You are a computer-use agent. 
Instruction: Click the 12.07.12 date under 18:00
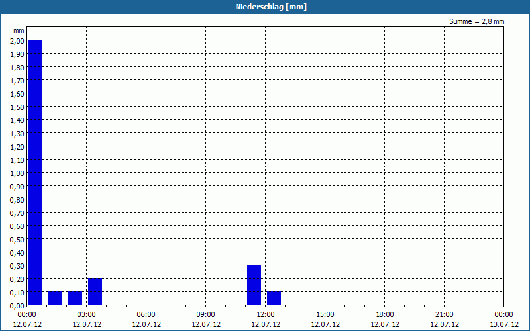click(x=385, y=324)
